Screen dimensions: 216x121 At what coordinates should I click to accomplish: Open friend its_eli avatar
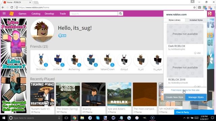point(141,60)
